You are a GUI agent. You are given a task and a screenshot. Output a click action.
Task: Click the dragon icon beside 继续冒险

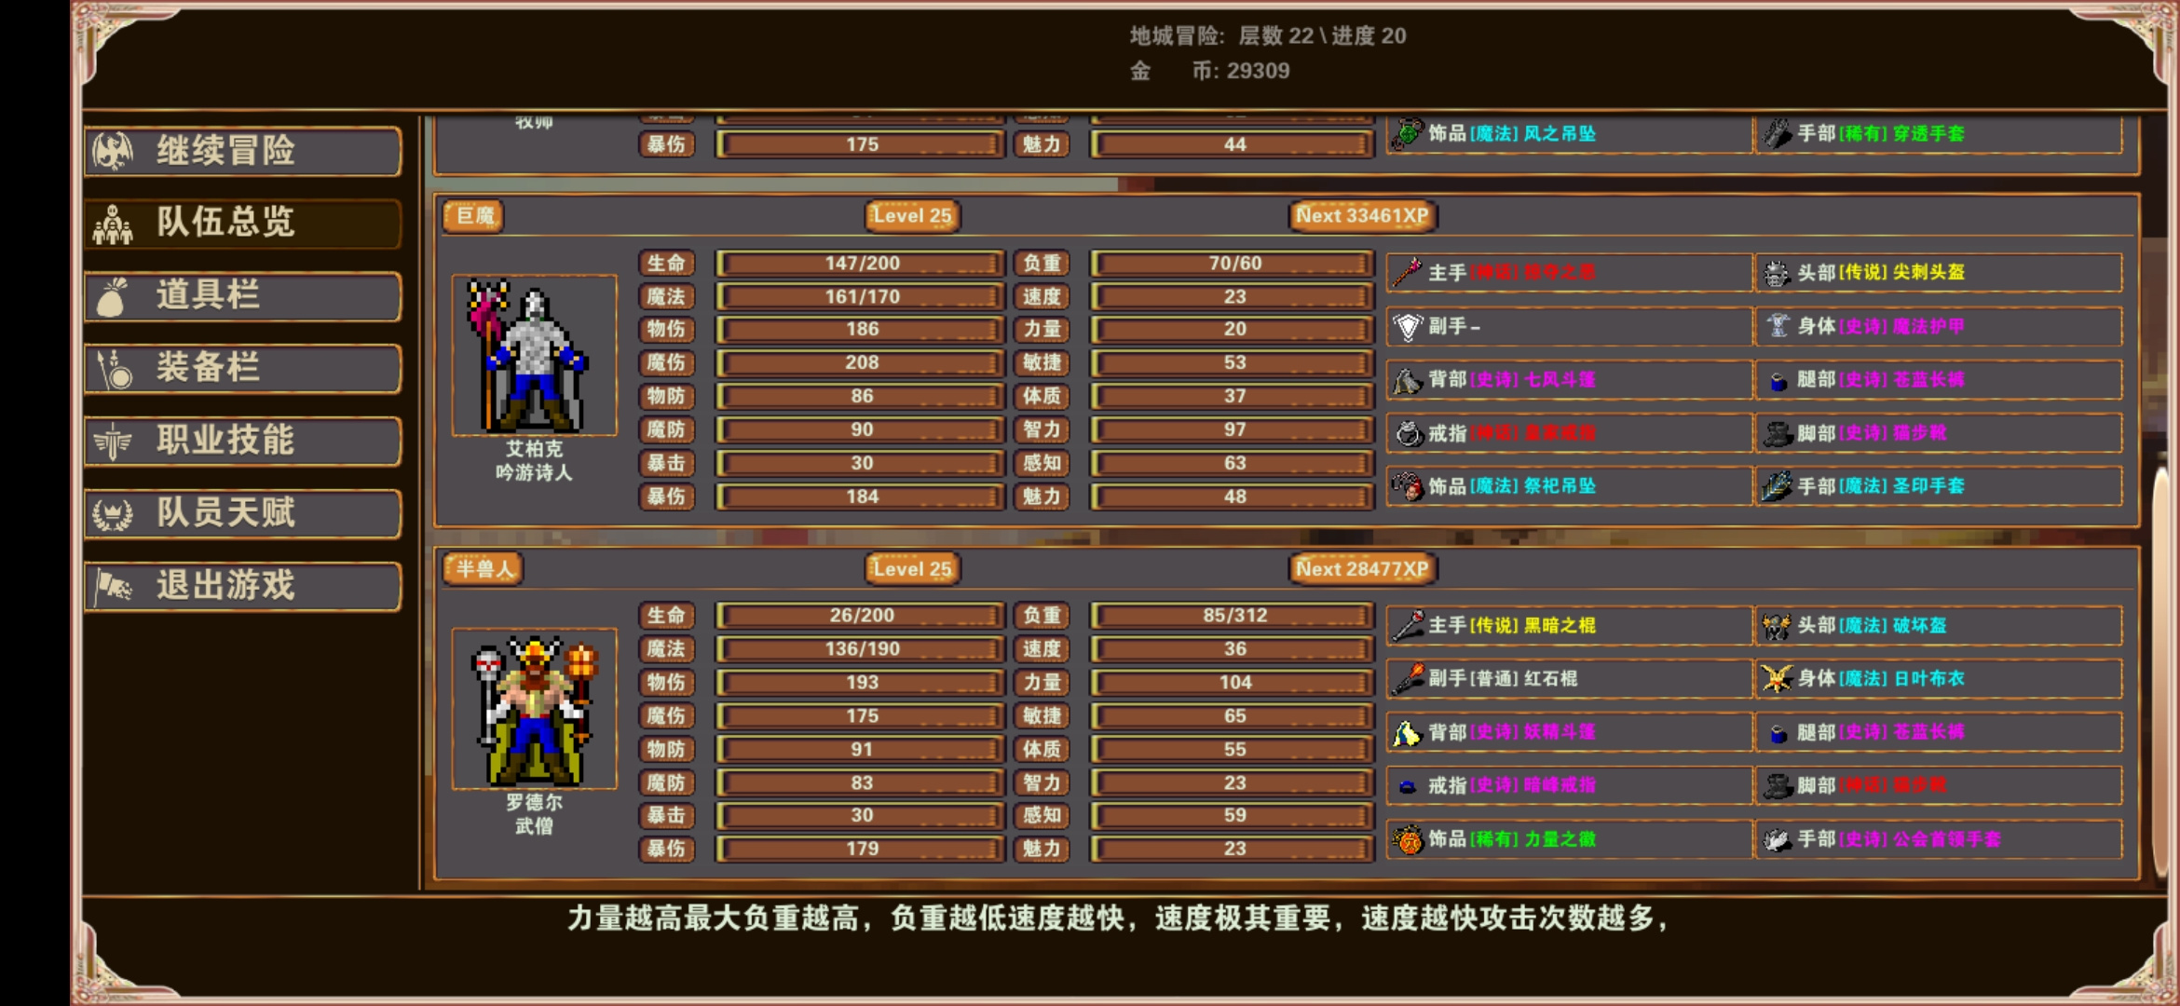pos(113,151)
